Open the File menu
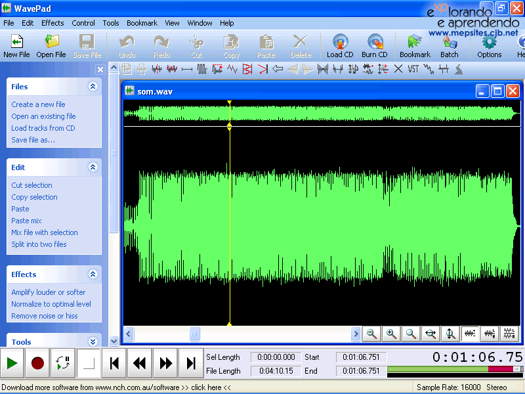 pyautogui.click(x=9, y=23)
